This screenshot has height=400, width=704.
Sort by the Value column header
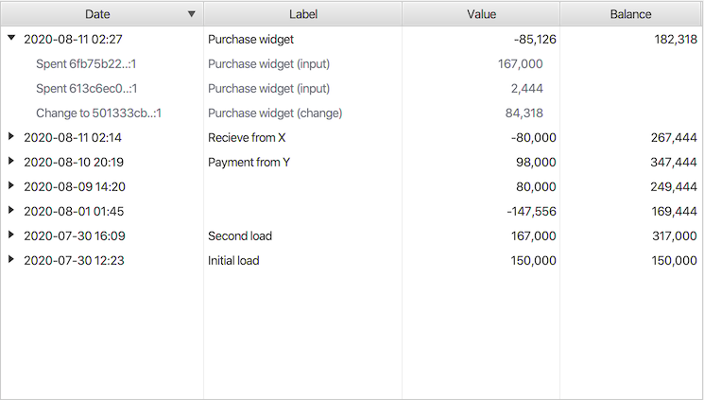[481, 14]
